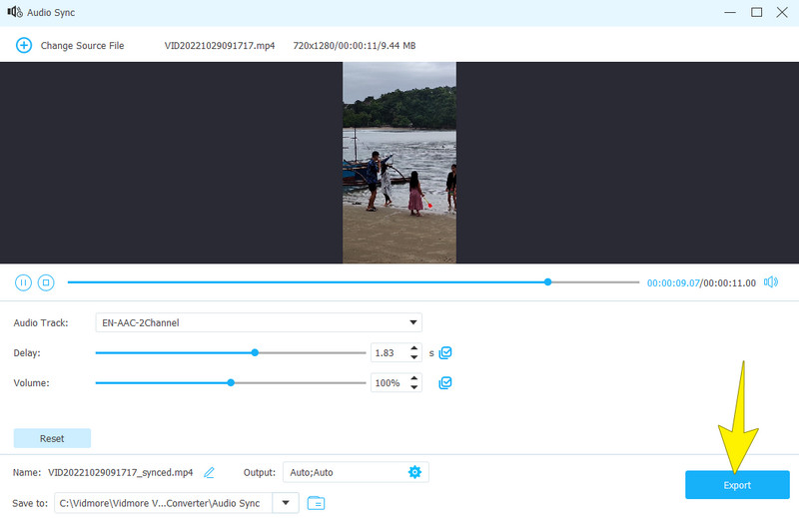
Task: Open the Save to path dropdown
Action: tap(287, 503)
